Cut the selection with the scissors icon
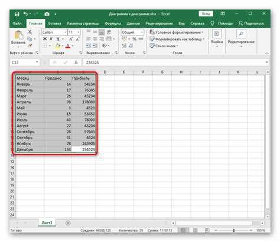This screenshot has height=242, width=280. [x=30, y=32]
